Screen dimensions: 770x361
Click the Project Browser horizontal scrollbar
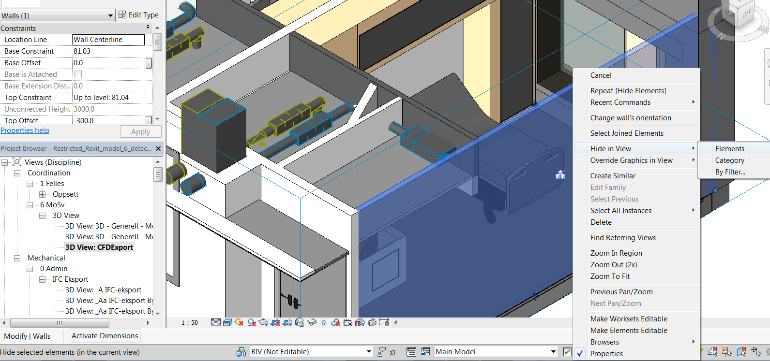(x=76, y=323)
